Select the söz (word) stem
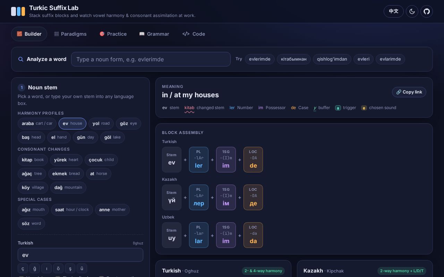 click(31, 224)
